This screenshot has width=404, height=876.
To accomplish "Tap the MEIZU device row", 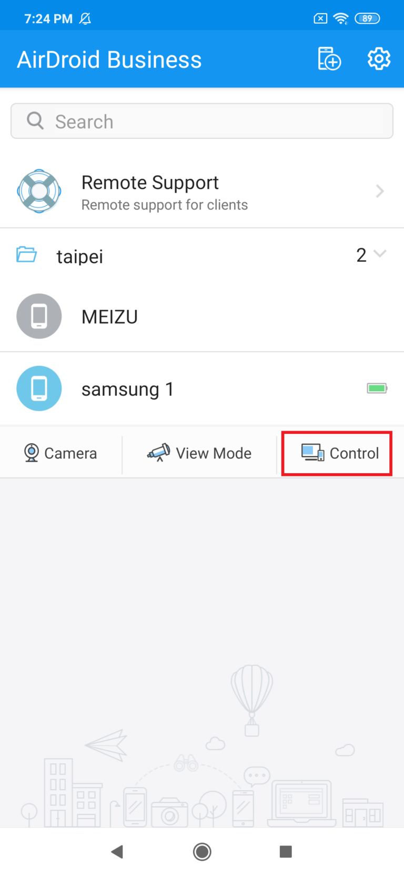I will click(x=202, y=316).
